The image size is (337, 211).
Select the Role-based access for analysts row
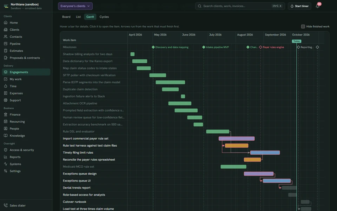84,194
